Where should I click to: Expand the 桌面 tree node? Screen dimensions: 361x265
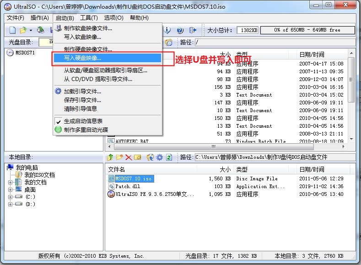pyautogui.click(x=10, y=190)
